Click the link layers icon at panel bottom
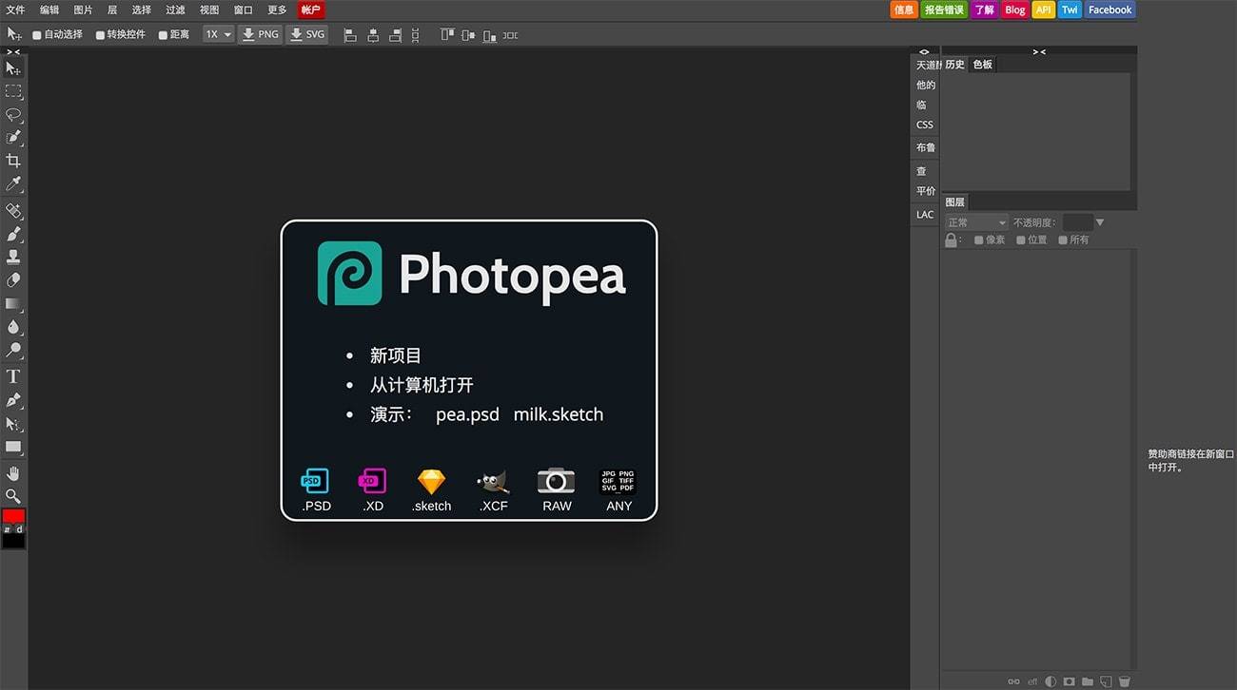The image size is (1237, 690). click(x=1013, y=681)
